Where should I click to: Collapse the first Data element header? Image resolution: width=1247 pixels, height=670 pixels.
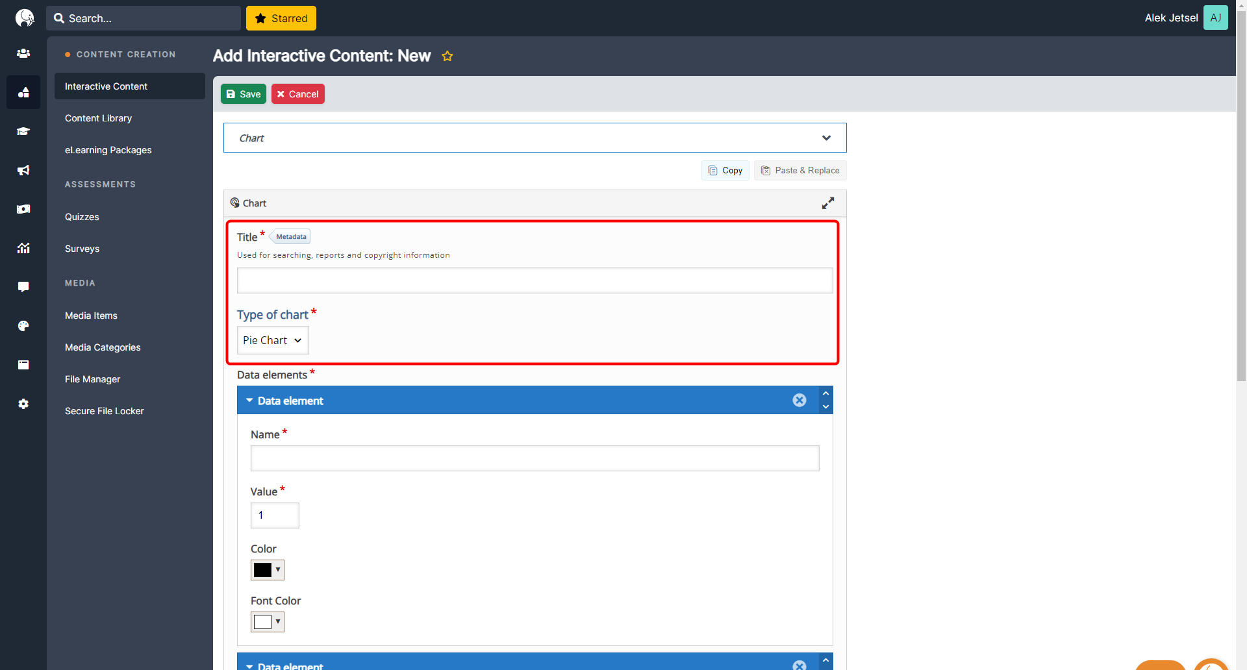click(x=284, y=401)
